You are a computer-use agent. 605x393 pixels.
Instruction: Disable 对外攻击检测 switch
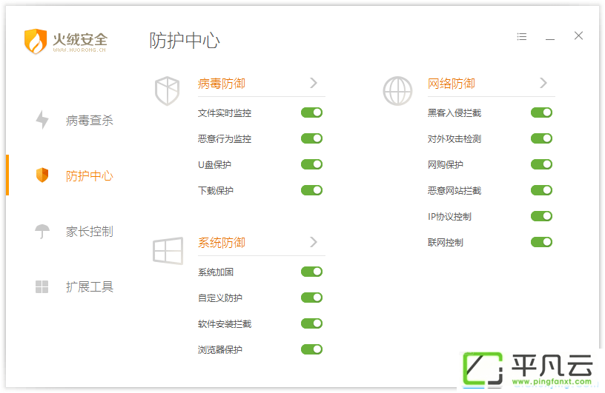[542, 138]
